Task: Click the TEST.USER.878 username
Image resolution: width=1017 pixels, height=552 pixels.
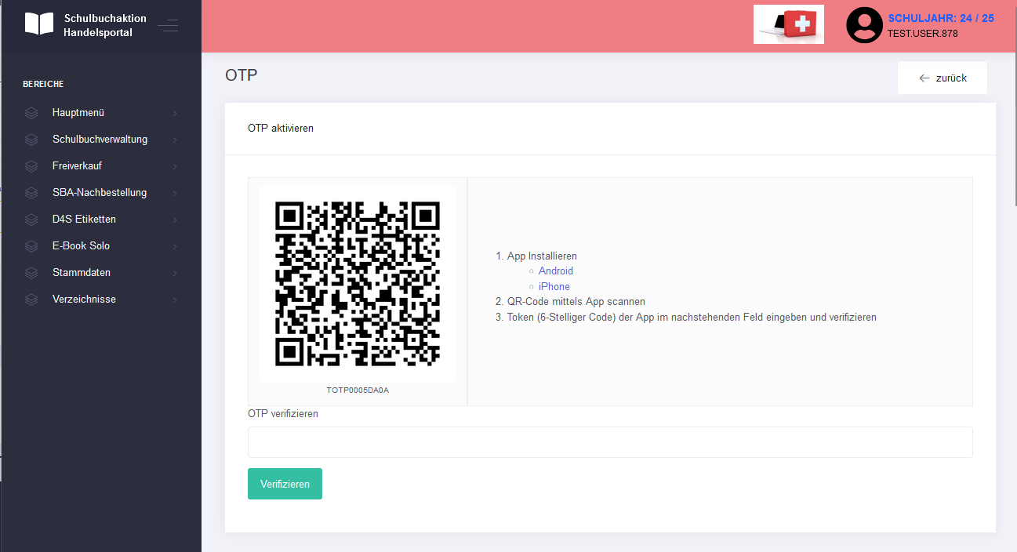Action: click(923, 34)
